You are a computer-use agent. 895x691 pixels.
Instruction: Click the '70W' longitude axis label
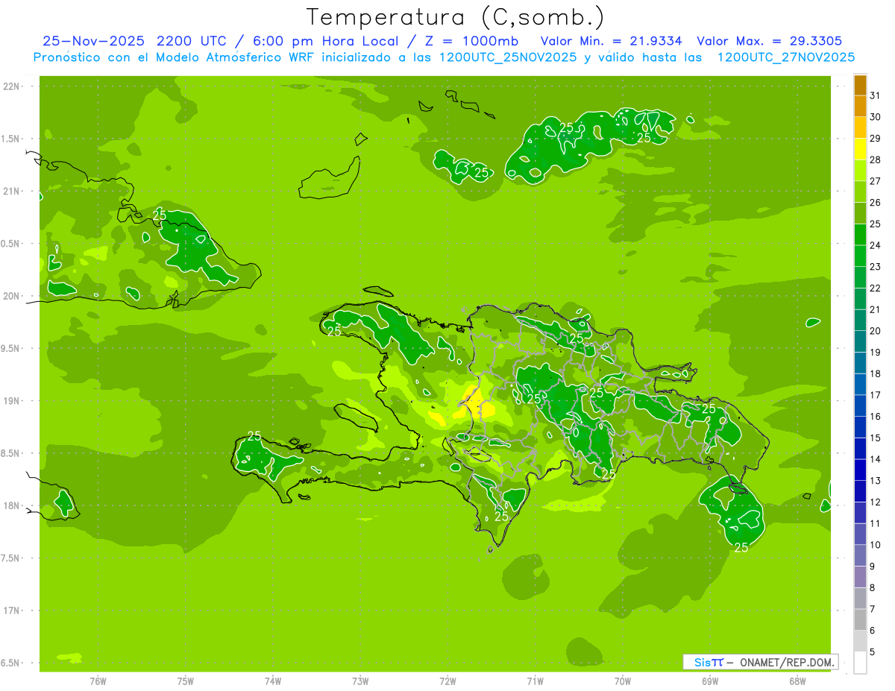coord(623,681)
